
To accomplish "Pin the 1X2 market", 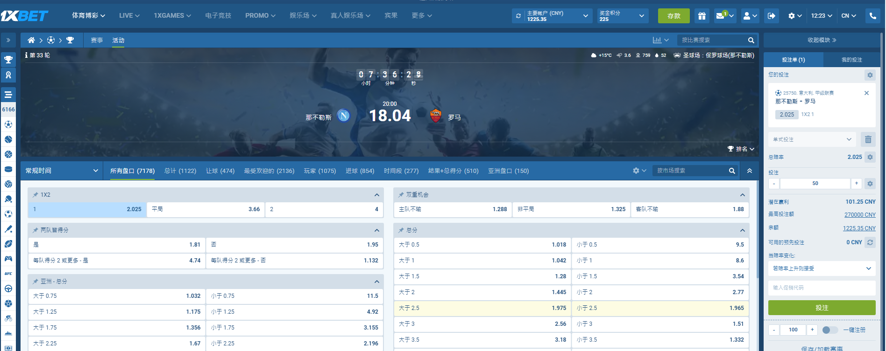I will coord(35,195).
